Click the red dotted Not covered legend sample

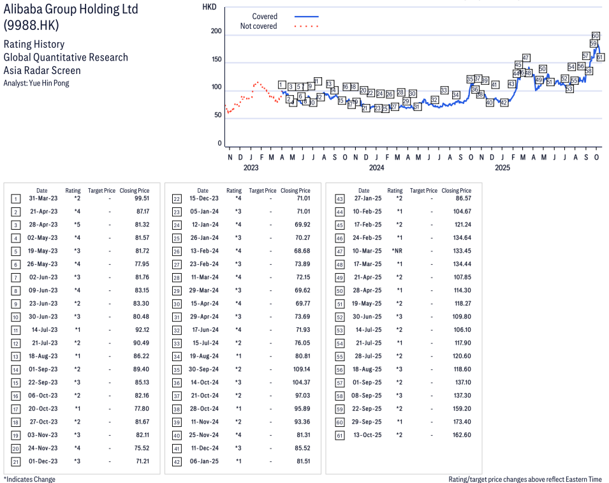coord(307,27)
